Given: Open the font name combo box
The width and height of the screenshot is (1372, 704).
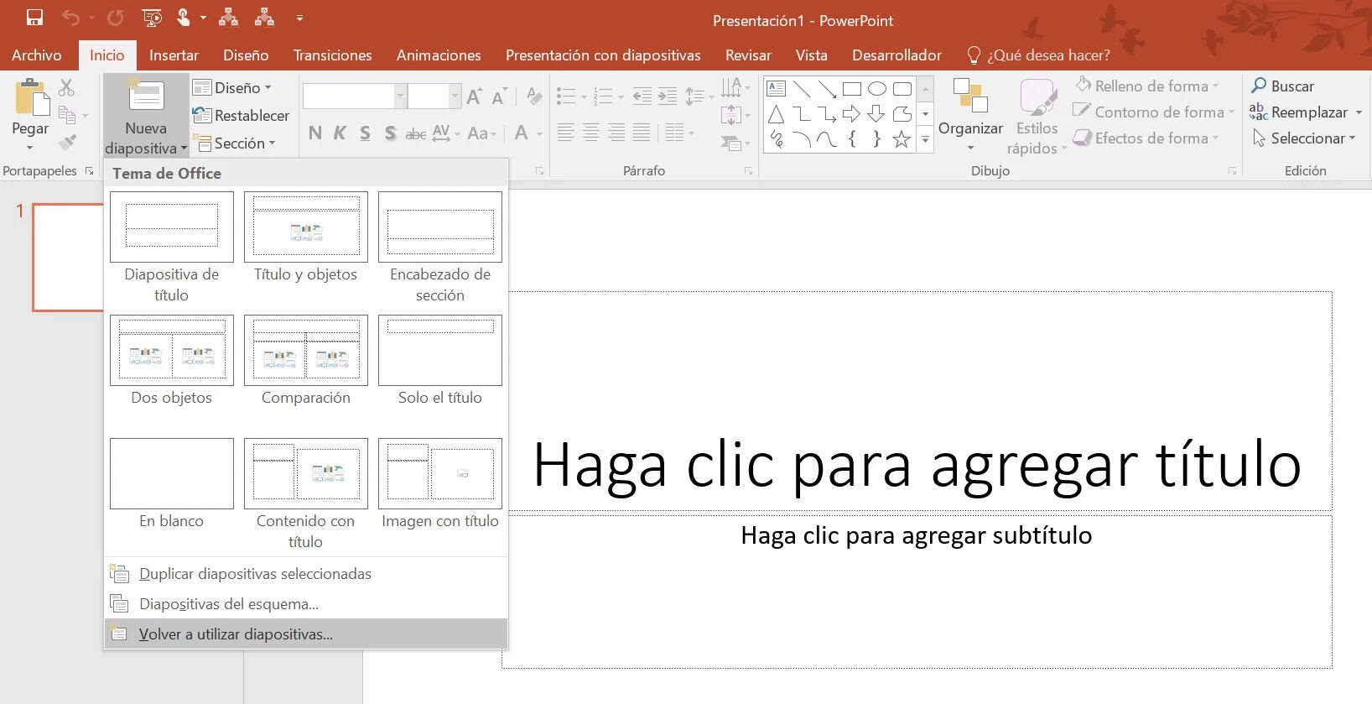Looking at the screenshot, I should tap(354, 96).
